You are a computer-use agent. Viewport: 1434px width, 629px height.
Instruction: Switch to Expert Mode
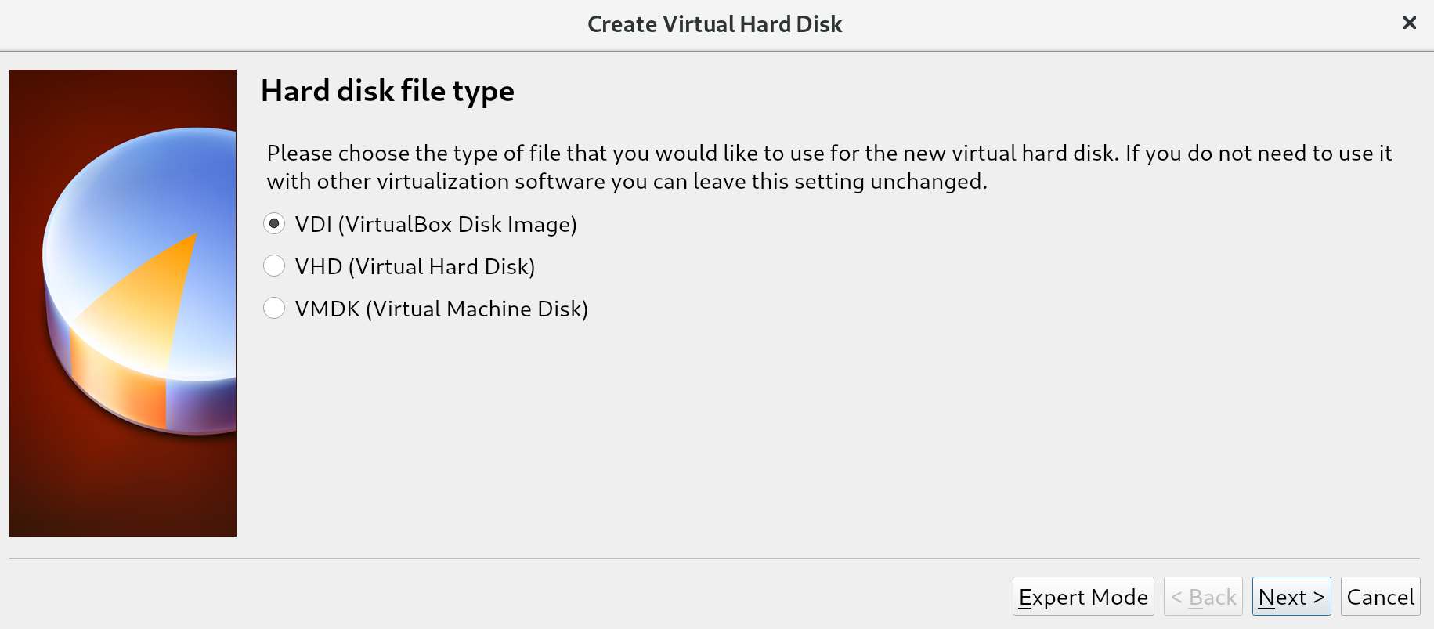(x=1082, y=597)
